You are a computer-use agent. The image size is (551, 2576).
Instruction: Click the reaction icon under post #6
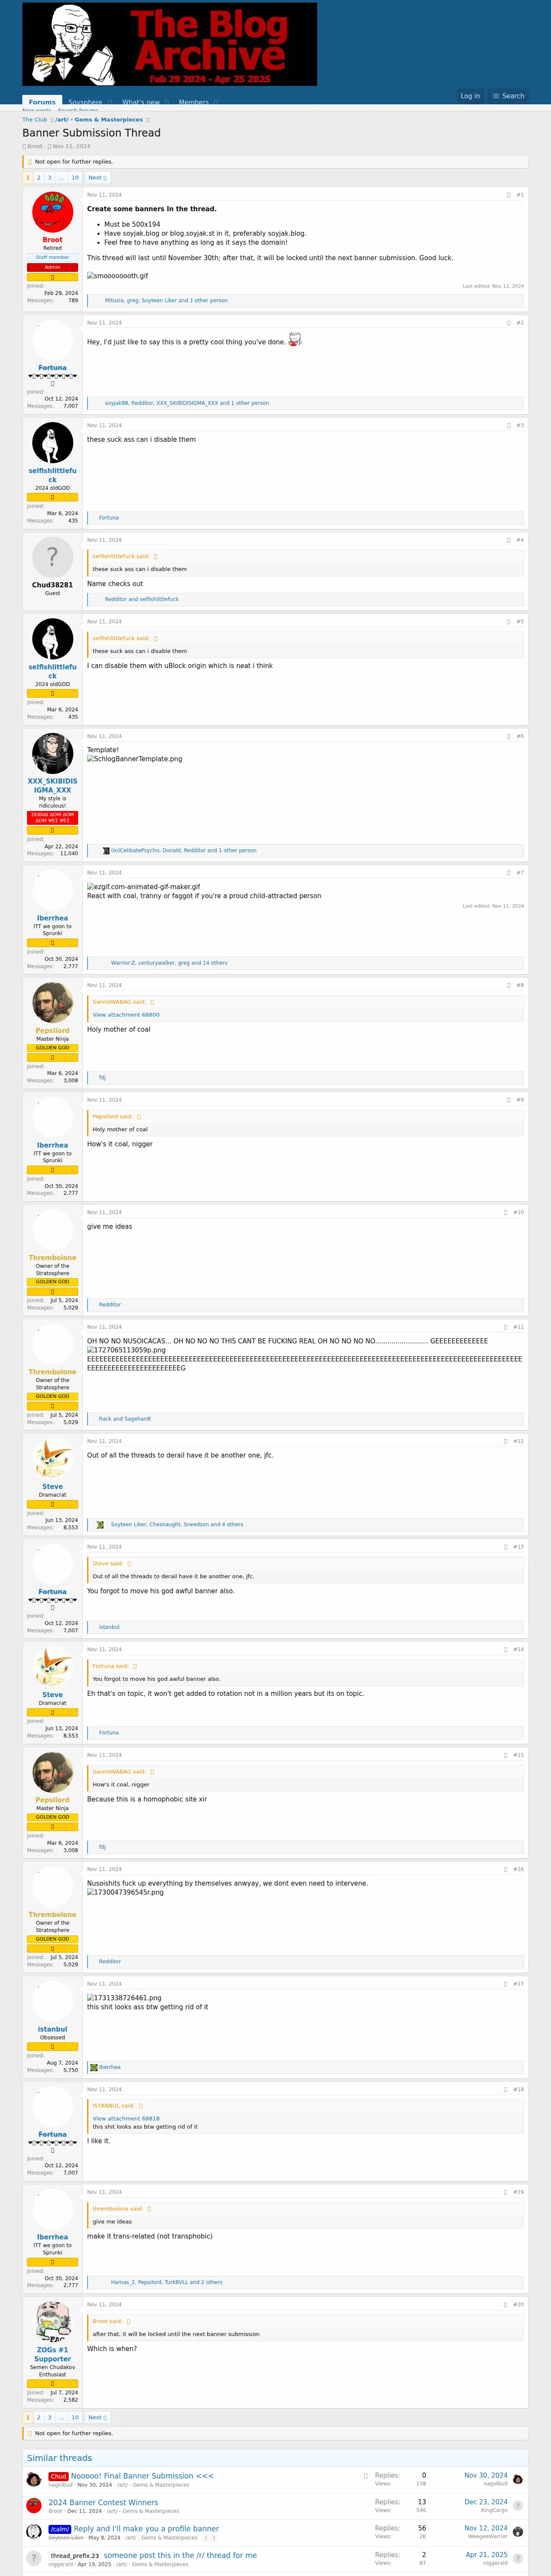pos(106,851)
